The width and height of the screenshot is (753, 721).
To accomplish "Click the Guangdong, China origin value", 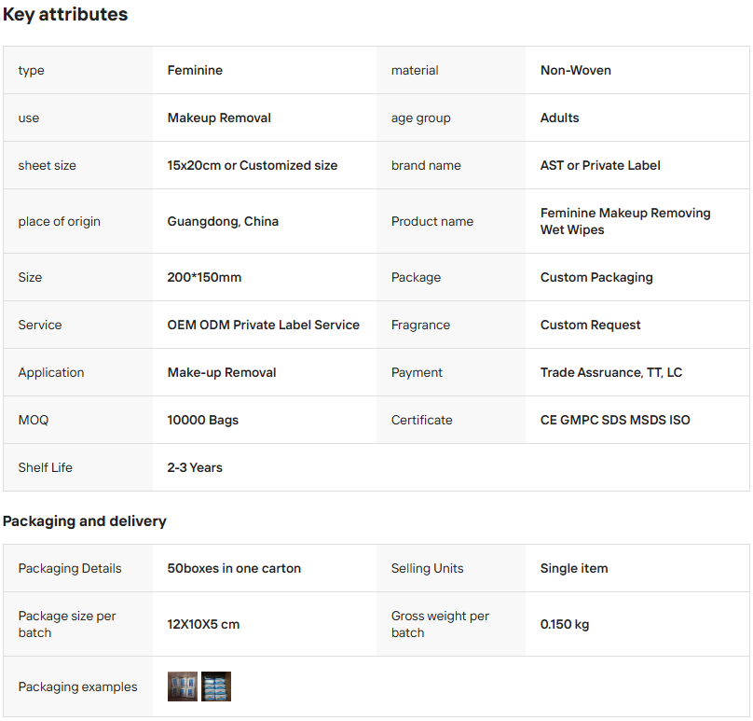I will pyautogui.click(x=223, y=221).
